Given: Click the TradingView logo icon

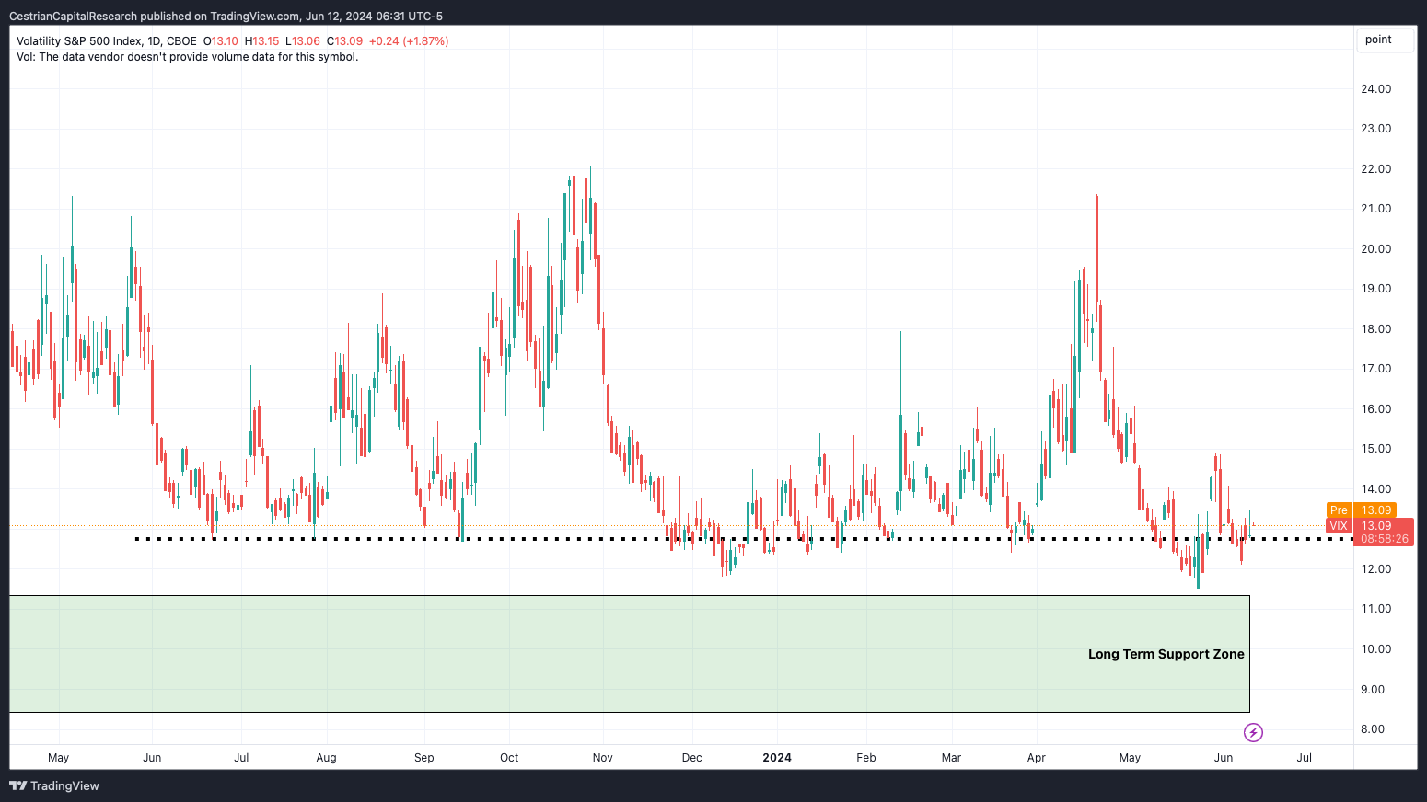Looking at the screenshot, I should pyautogui.click(x=17, y=785).
